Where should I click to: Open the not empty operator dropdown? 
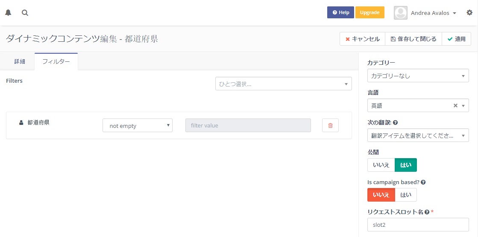(x=138, y=125)
